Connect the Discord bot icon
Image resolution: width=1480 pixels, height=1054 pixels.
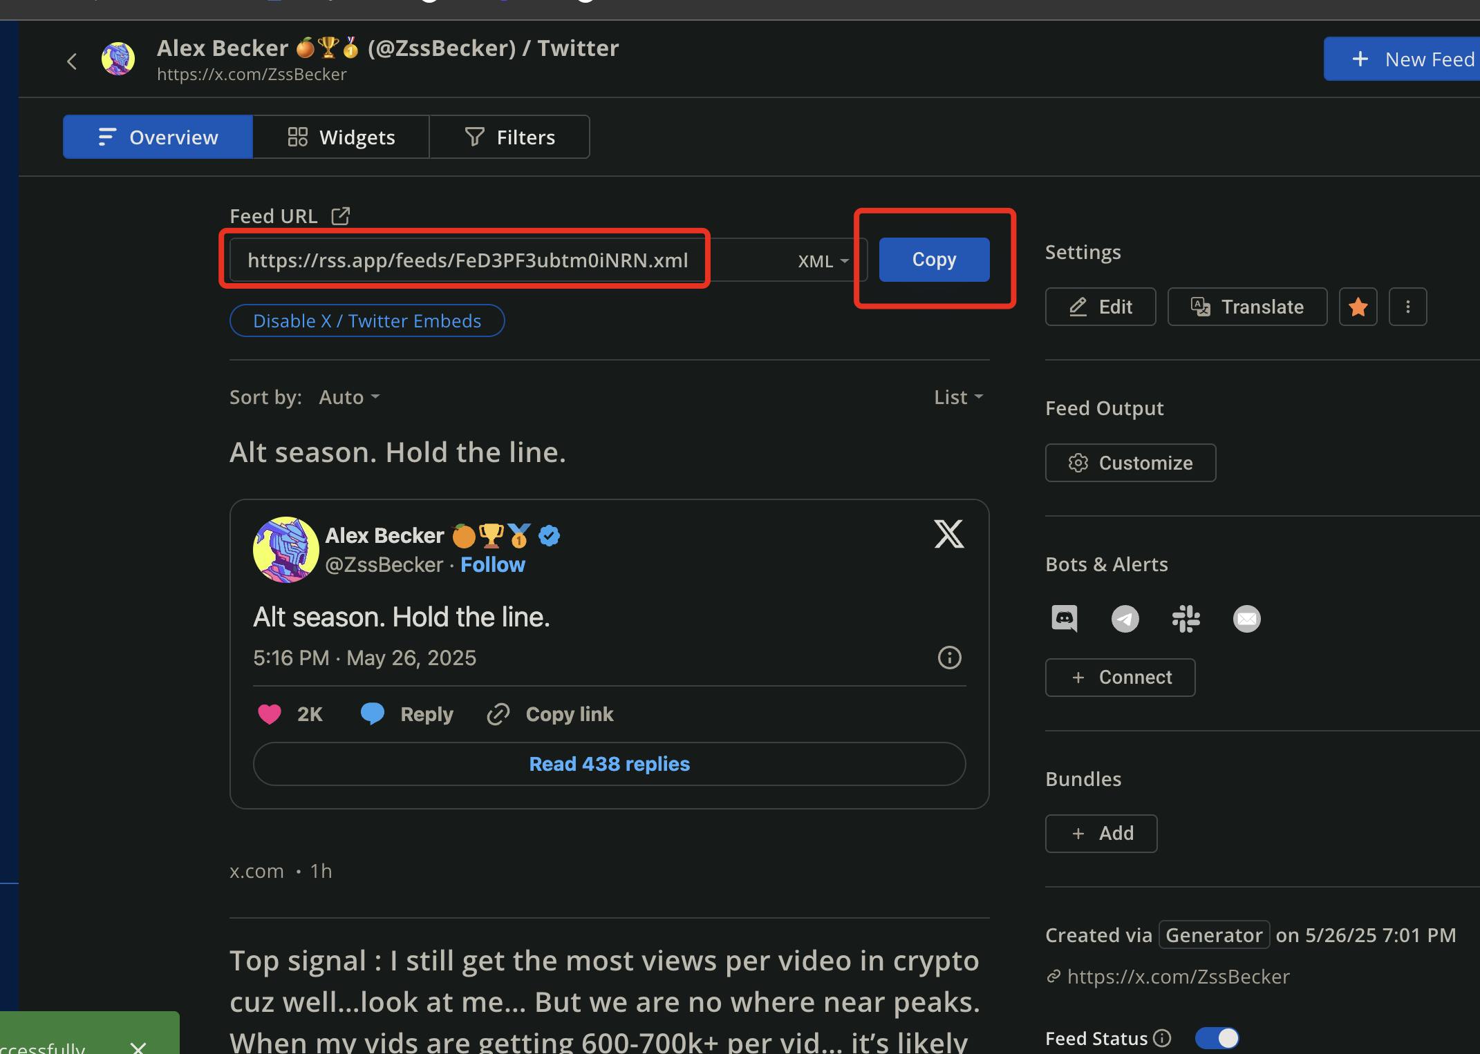(x=1064, y=618)
